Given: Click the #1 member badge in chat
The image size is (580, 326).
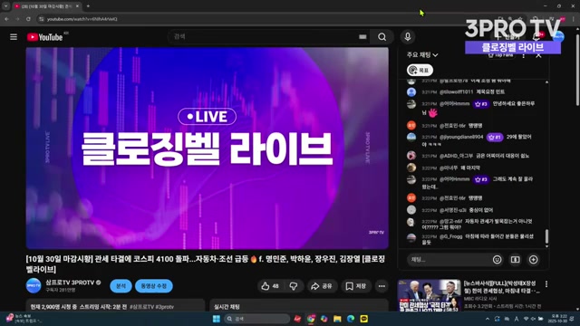Looking at the screenshot, I should [x=495, y=137].
